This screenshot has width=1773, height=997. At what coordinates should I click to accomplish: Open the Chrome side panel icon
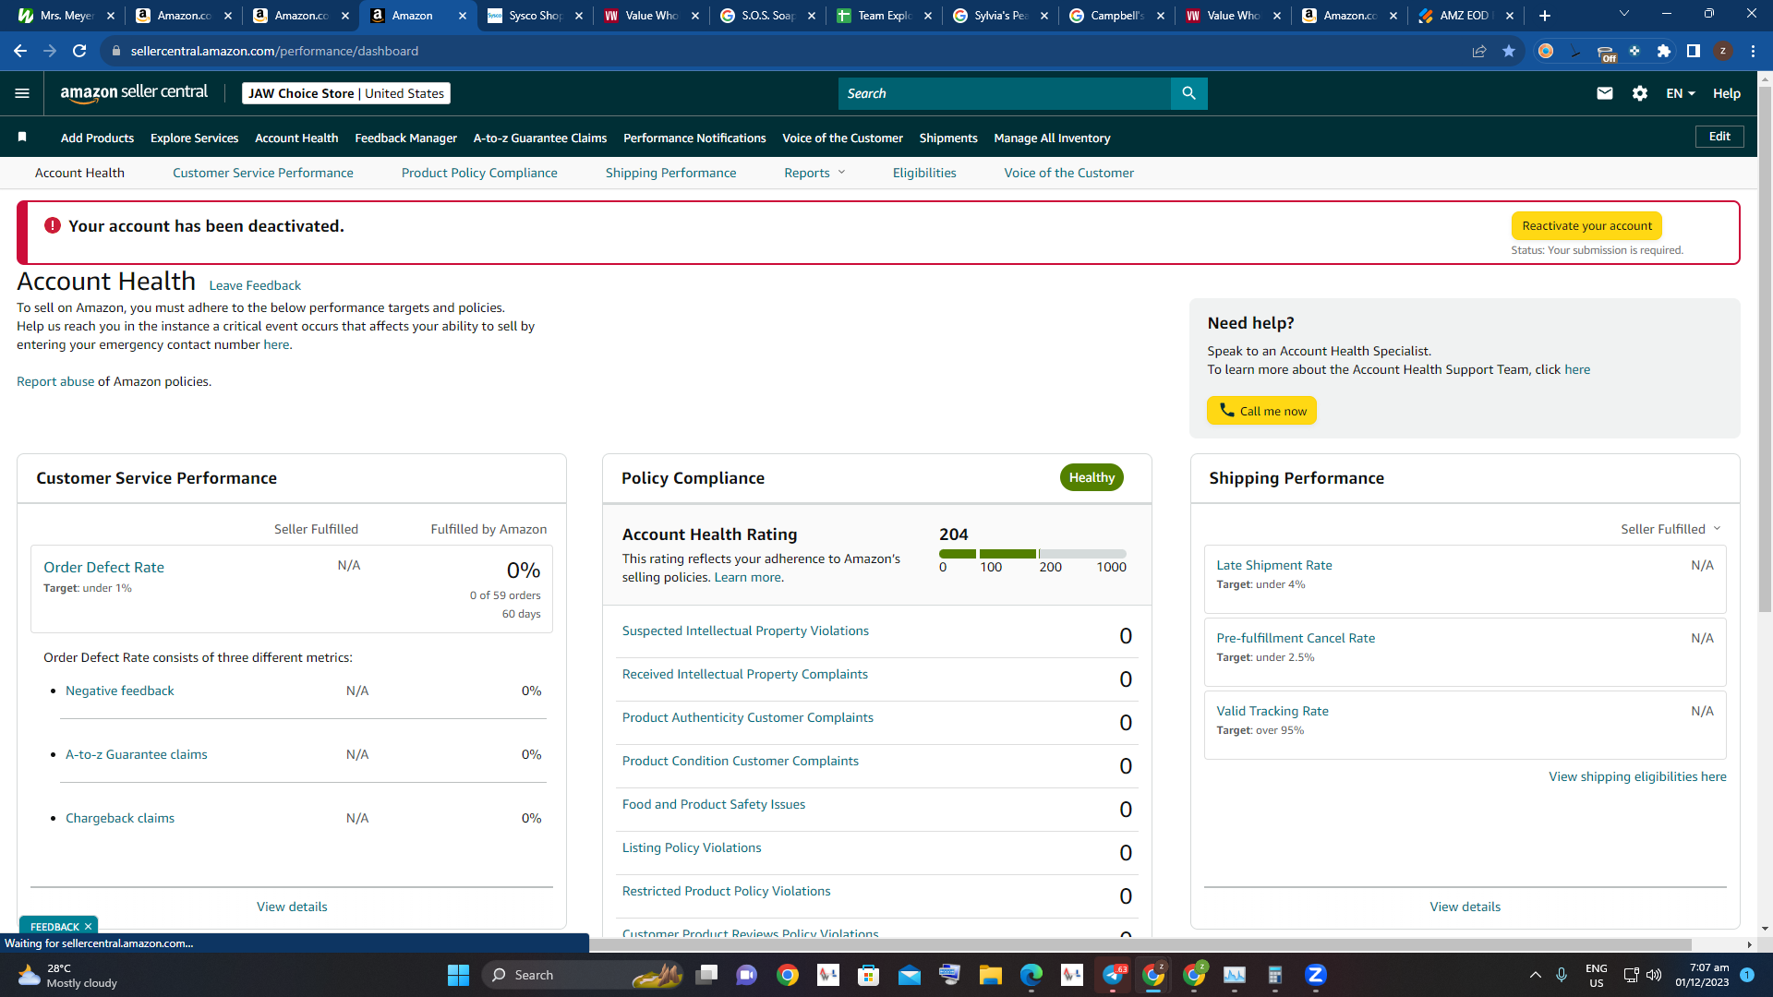[x=1694, y=51]
